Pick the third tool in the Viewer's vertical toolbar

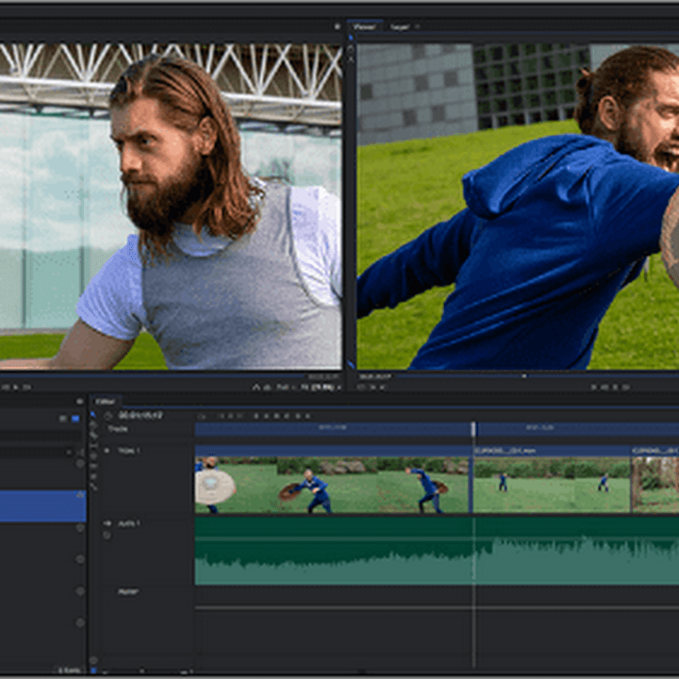pos(351,58)
